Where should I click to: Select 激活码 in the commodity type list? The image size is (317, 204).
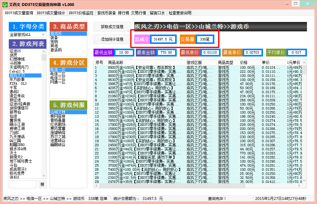pyautogui.click(x=54, y=51)
